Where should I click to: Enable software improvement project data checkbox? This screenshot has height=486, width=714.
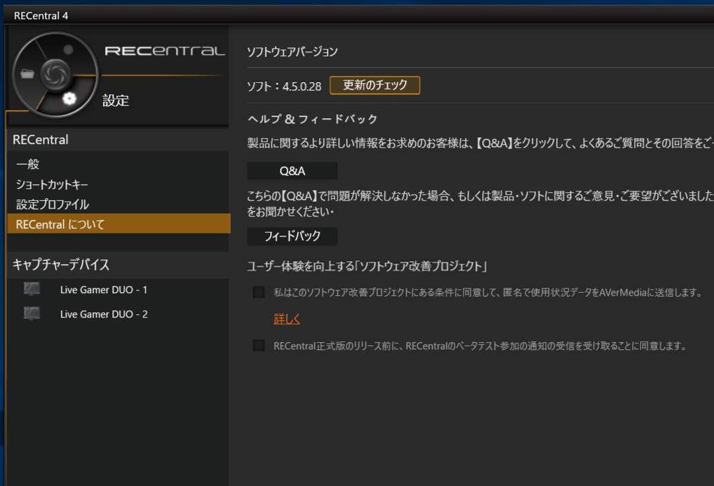(259, 292)
